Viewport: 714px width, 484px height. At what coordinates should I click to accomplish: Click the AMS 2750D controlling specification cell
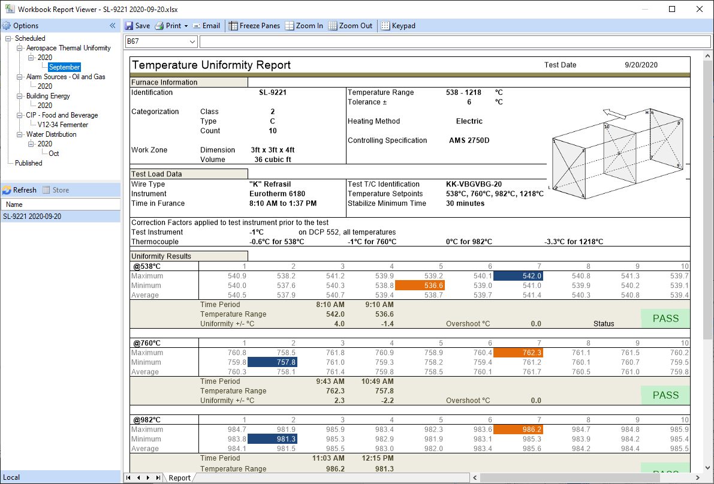[469, 140]
